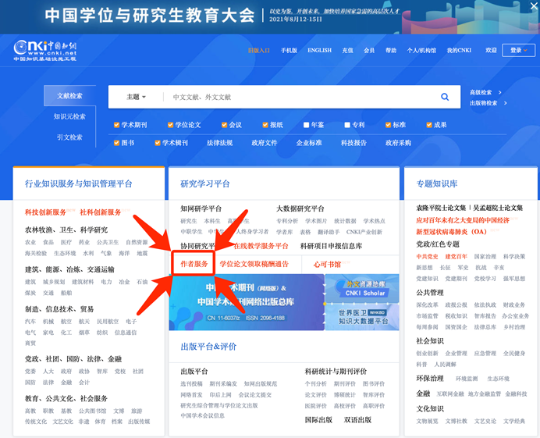Enable the 专利 checkbox

tap(347, 125)
